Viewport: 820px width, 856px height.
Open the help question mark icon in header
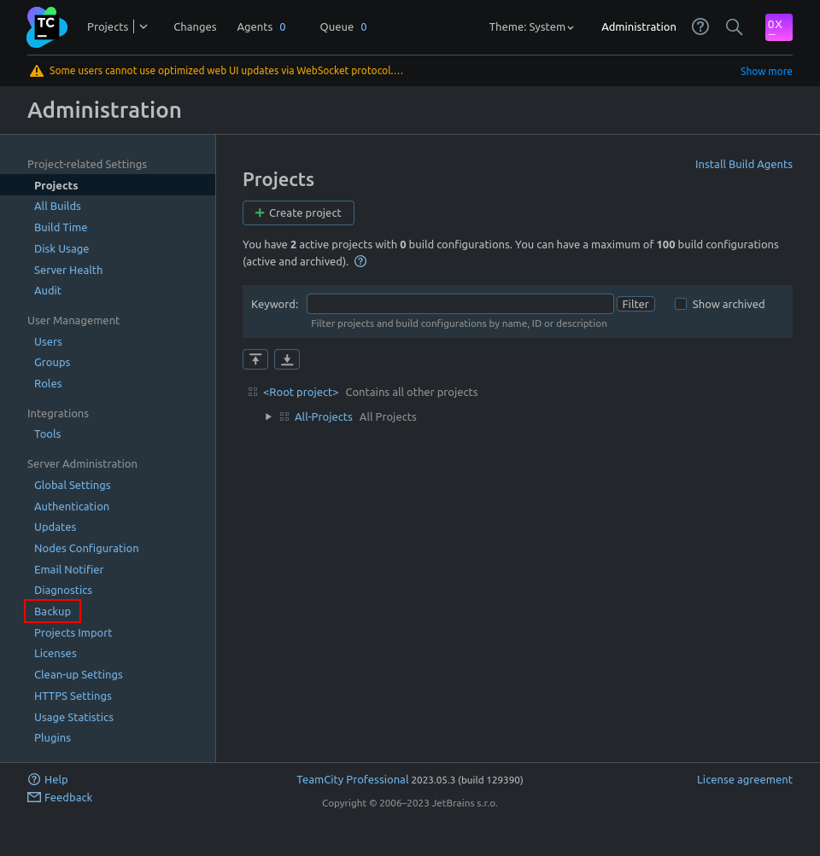click(x=700, y=26)
